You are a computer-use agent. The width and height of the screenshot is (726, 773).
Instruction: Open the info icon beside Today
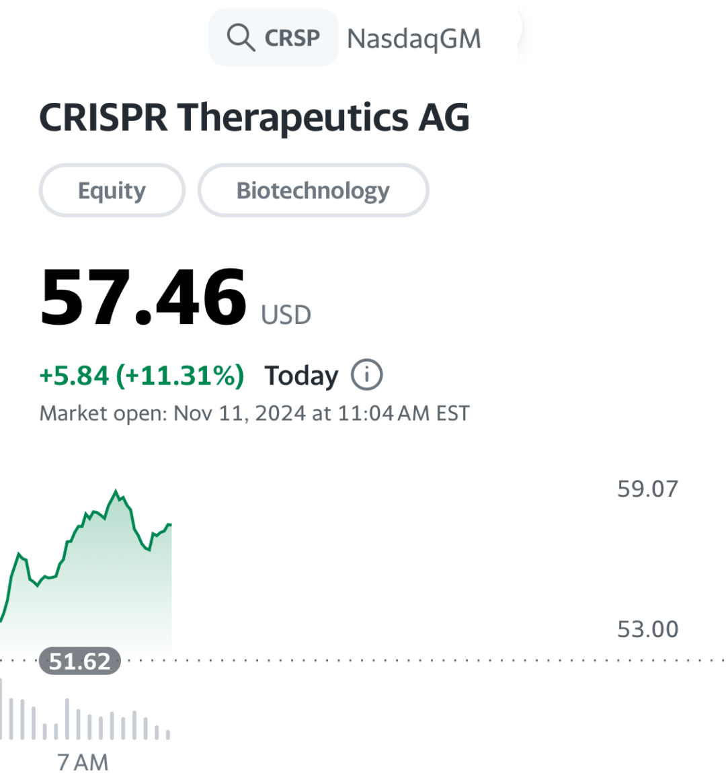pos(366,374)
